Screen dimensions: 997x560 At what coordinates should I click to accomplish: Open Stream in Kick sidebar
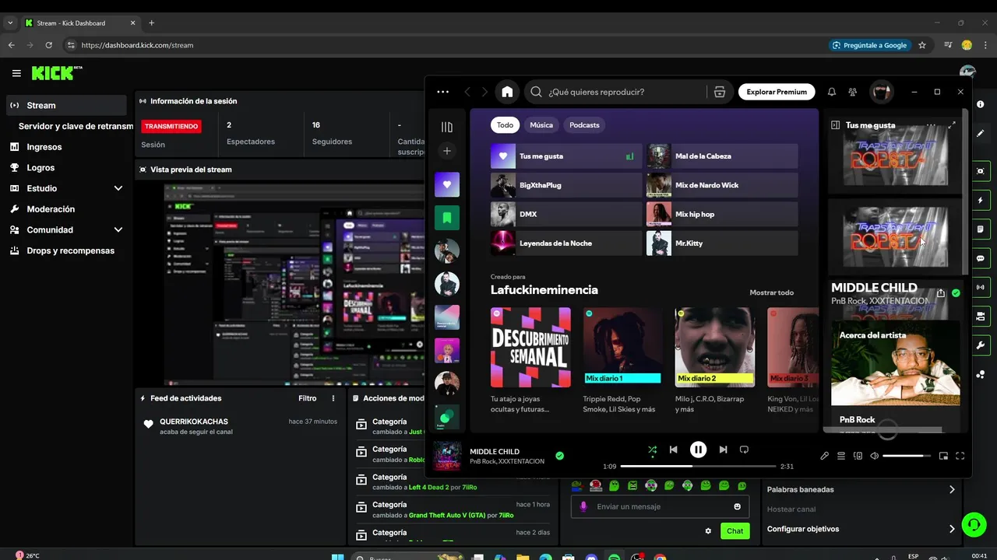coord(66,105)
